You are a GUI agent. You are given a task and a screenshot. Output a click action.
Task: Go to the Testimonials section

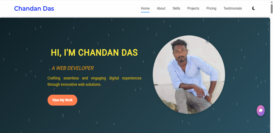click(232, 8)
